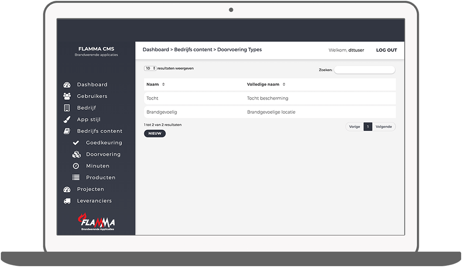Screen dimensions: 462x267
Task: Click the Bedrijf building icon
Action: pos(67,108)
